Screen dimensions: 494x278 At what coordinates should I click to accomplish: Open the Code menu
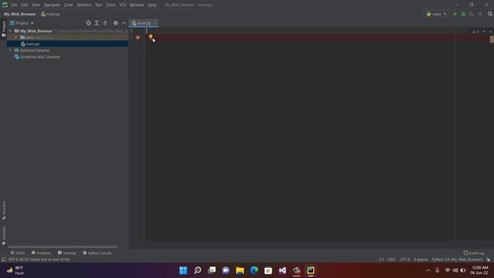(69, 5)
